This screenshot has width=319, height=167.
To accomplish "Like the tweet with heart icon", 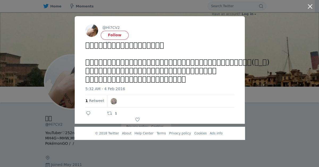I will click(x=137, y=120).
